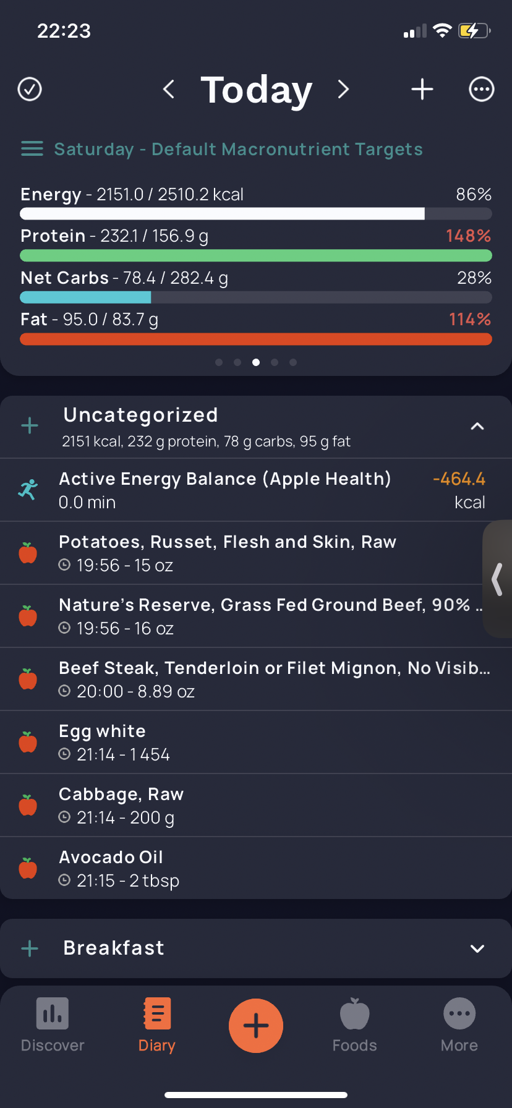This screenshot has height=1108, width=512.
Task: Open the More tab
Action: (459, 1025)
